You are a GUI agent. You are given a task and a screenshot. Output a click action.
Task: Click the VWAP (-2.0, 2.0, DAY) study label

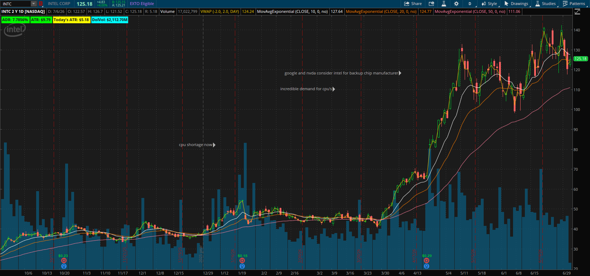pos(220,11)
